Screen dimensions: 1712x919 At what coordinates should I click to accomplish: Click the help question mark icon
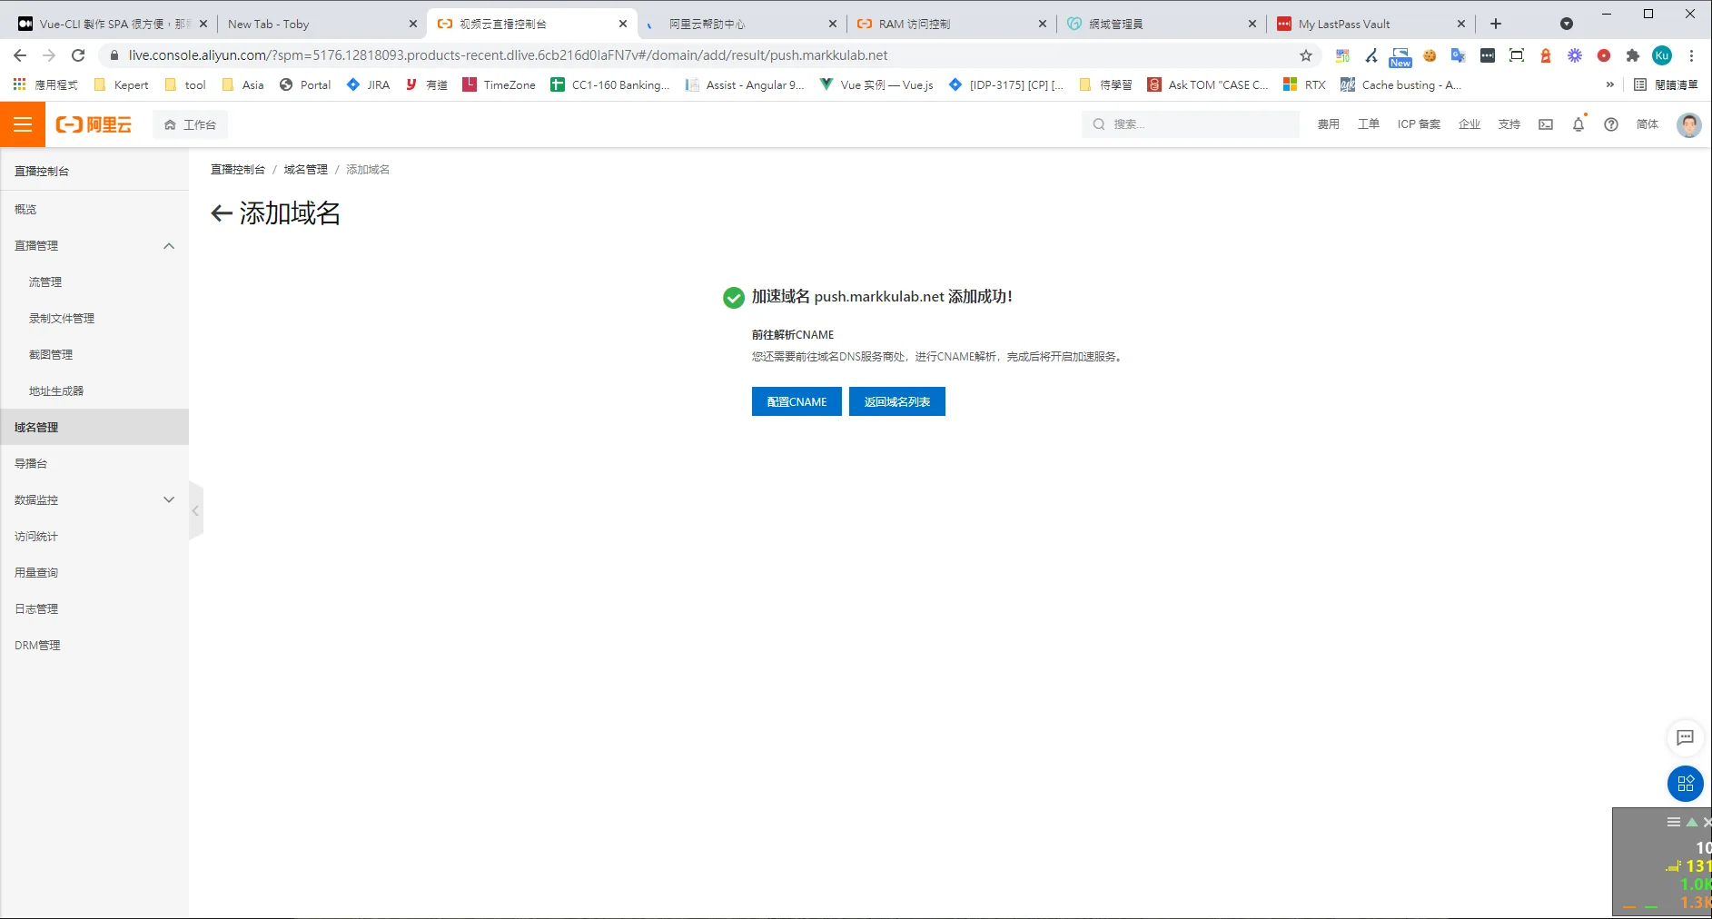pos(1611,124)
